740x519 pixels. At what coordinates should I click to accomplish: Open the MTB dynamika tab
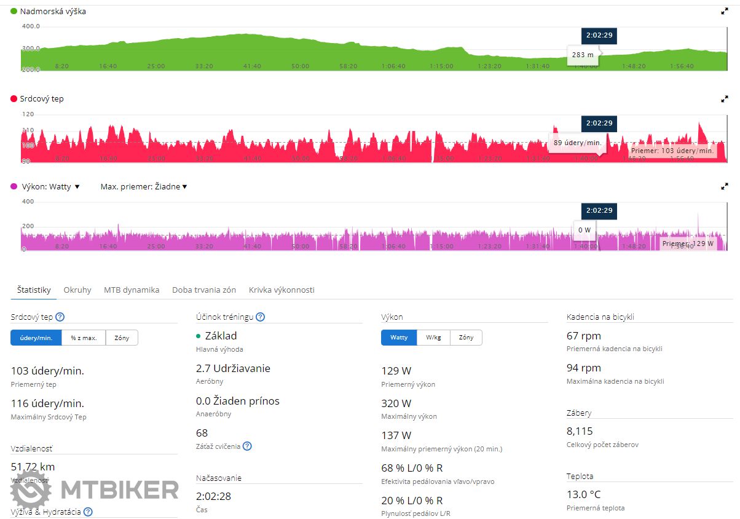(x=132, y=290)
